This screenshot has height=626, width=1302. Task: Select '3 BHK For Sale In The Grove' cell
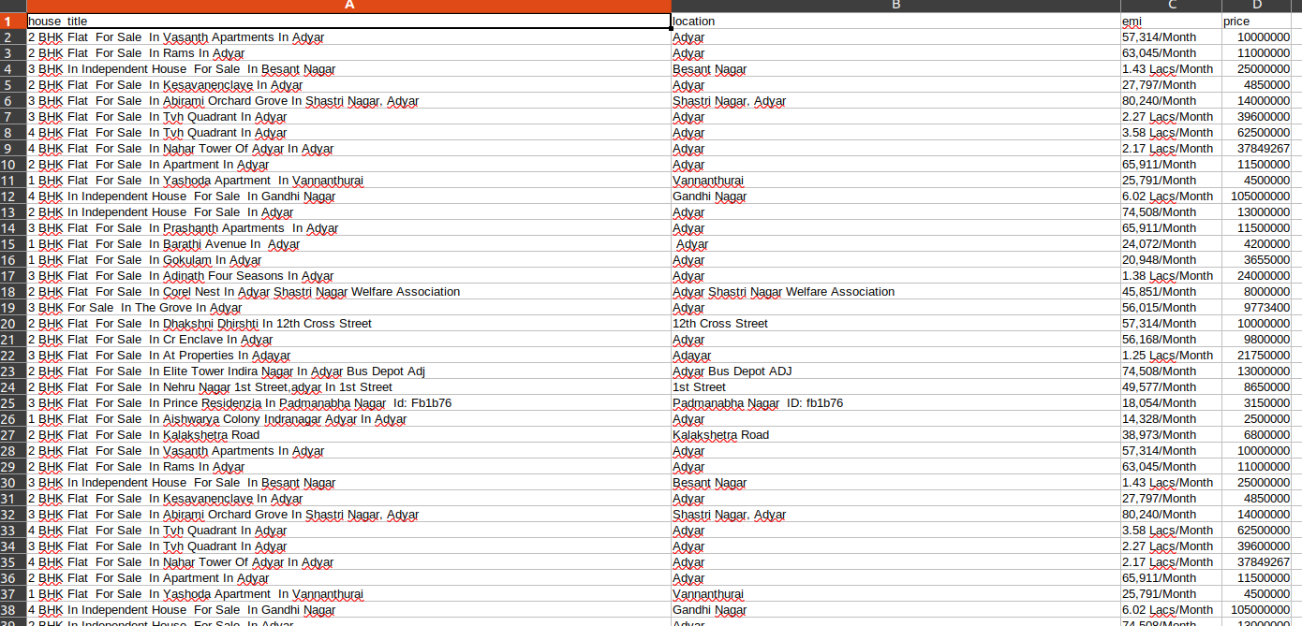[348, 307]
